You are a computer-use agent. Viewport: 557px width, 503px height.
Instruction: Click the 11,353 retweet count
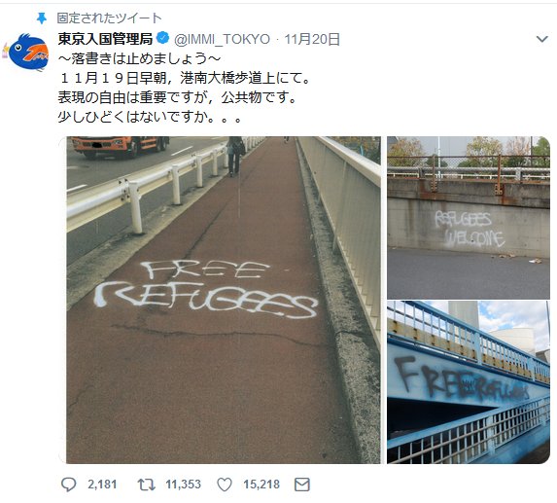183,485
